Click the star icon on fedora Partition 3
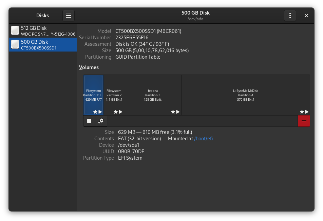This screenshot has width=323, height=221. pos(173,112)
